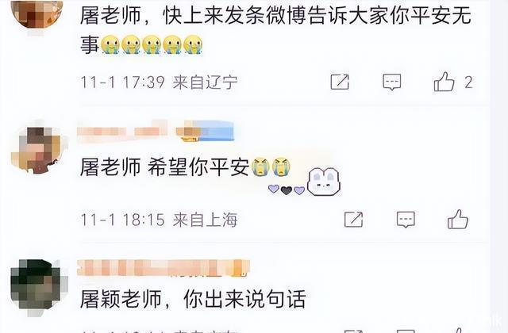Tap the timestamp 11-1 17:39 来自辽宁
Viewport: 508px width, 333px height.
pyautogui.click(x=159, y=82)
